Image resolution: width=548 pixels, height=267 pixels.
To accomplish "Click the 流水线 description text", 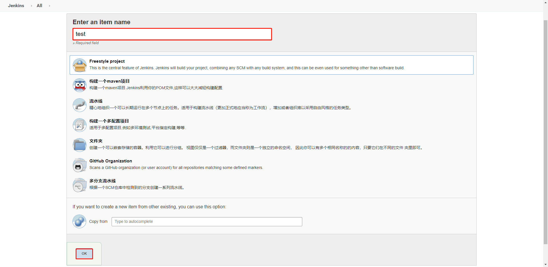I will pyautogui.click(x=221, y=108).
